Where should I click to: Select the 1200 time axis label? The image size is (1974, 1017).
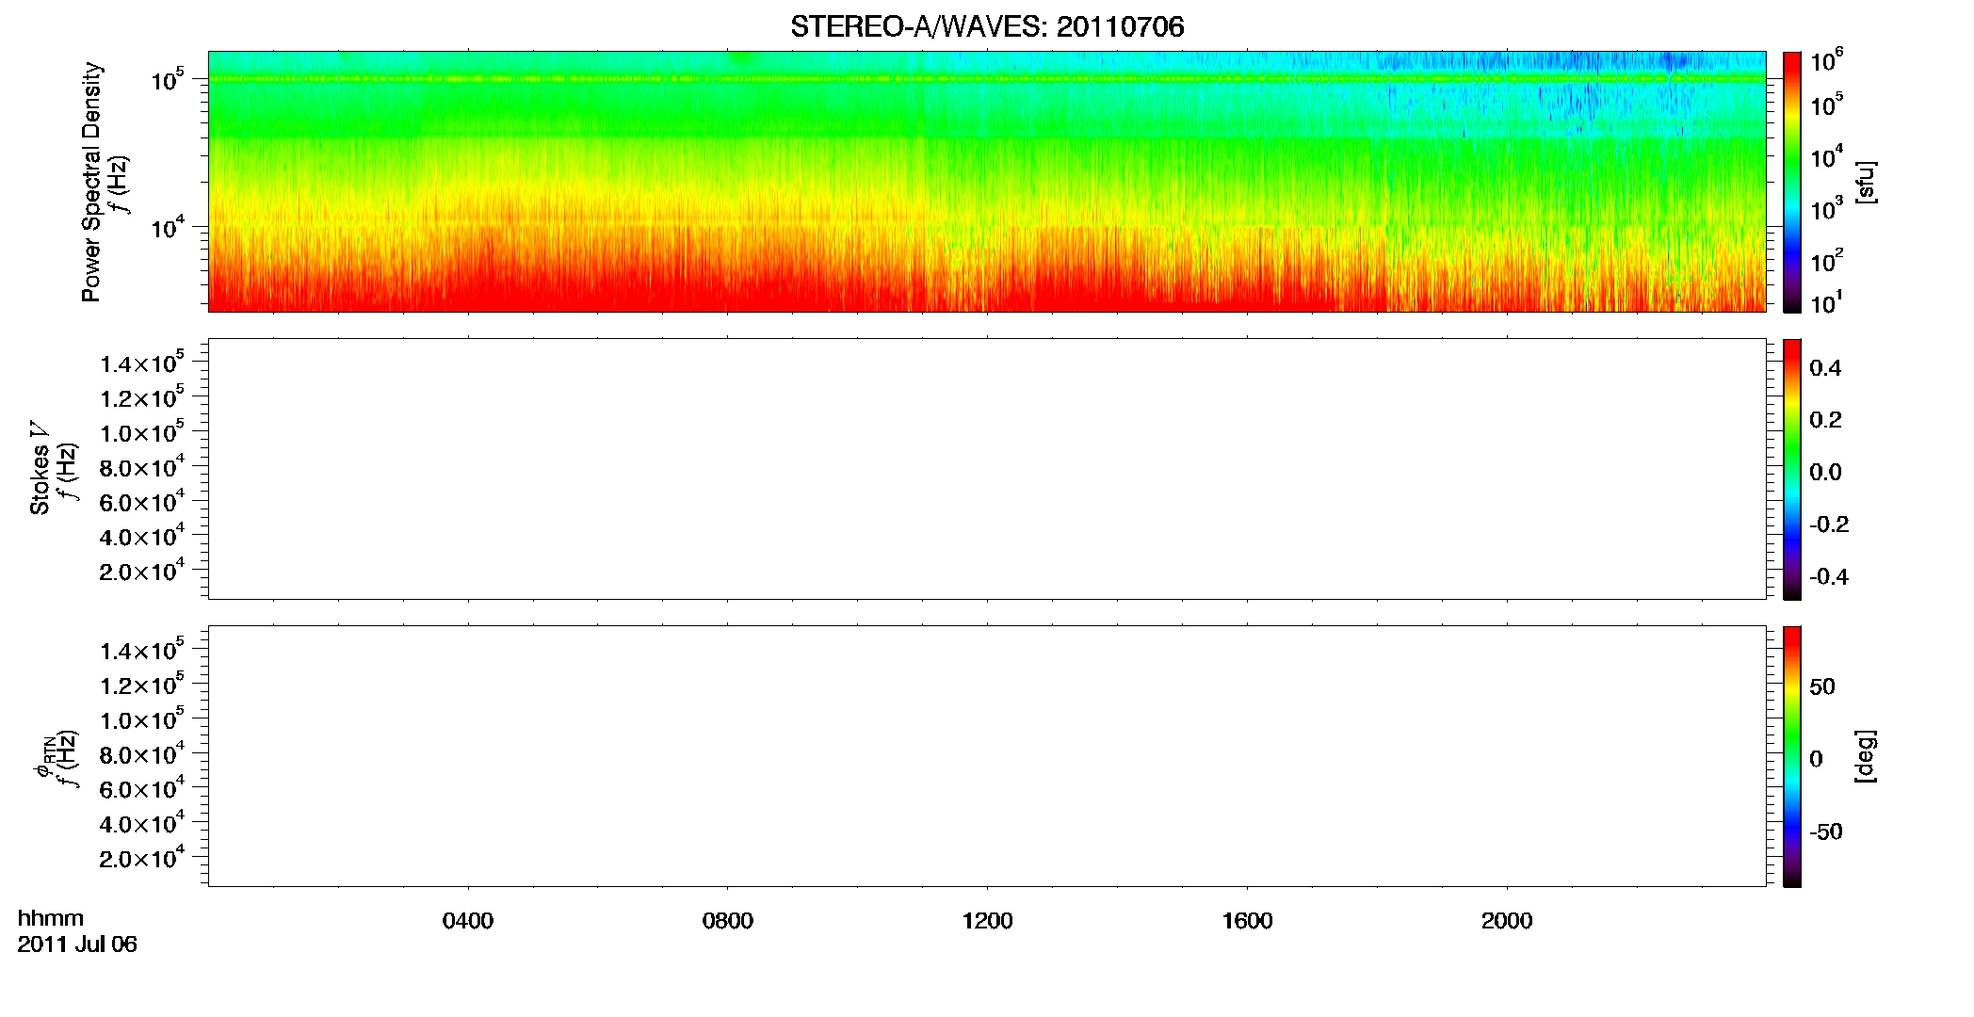point(987,921)
